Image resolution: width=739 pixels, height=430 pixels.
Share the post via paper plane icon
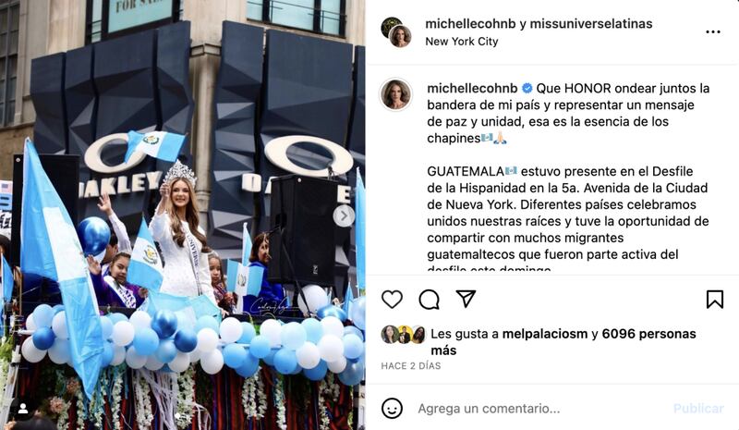[x=466, y=299]
